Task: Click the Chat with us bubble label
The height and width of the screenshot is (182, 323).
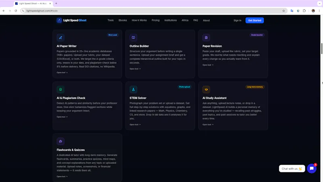Action: tap(292, 169)
